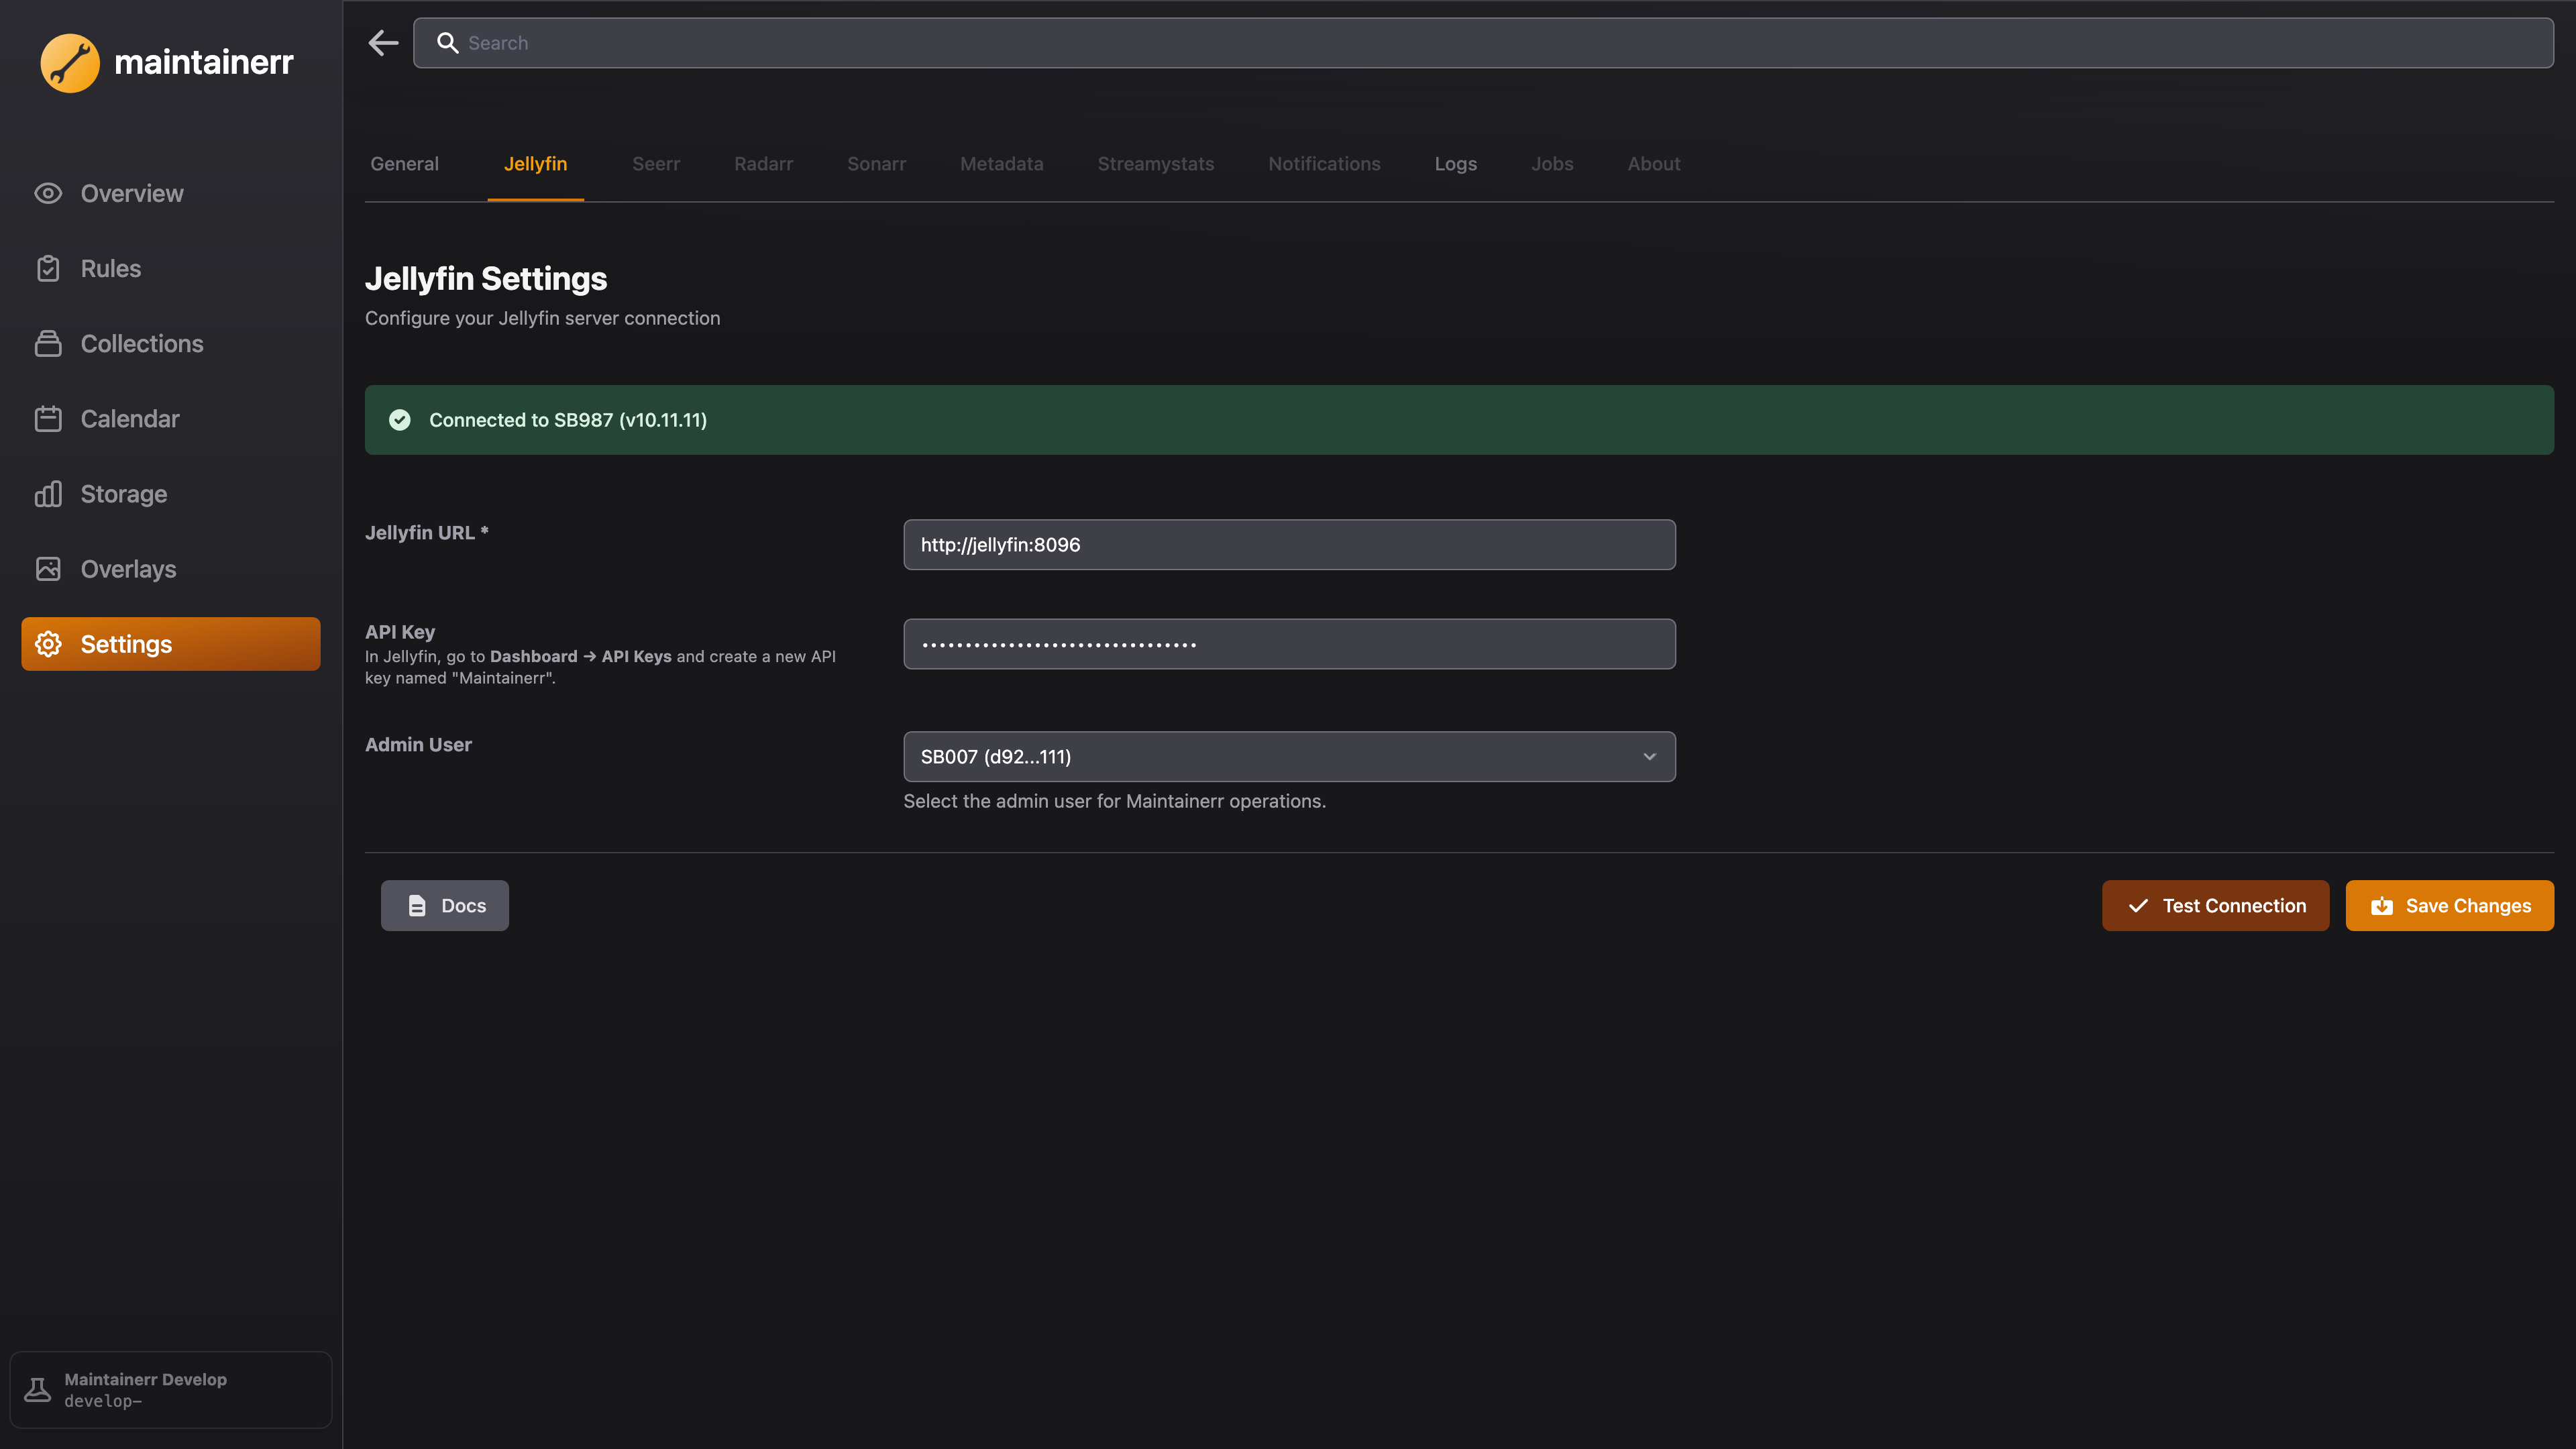
Task: Click the 'Jellyfin Settings' heading
Action: tap(486, 278)
